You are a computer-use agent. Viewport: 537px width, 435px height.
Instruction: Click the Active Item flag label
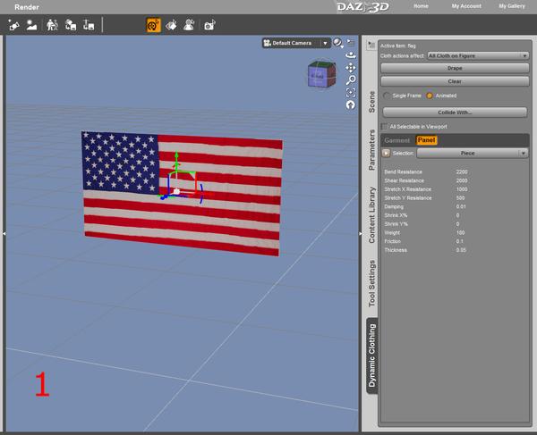[398, 46]
